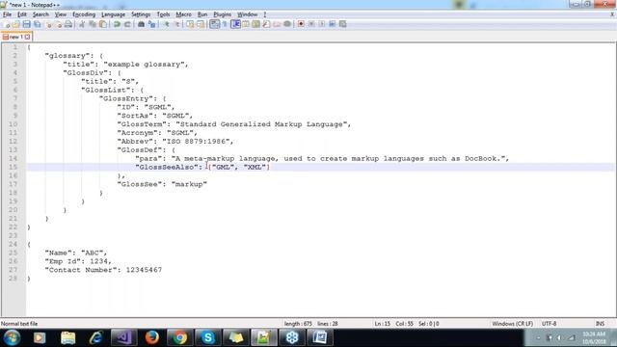Open the Edit menu
The image size is (617, 347).
coord(22,14)
